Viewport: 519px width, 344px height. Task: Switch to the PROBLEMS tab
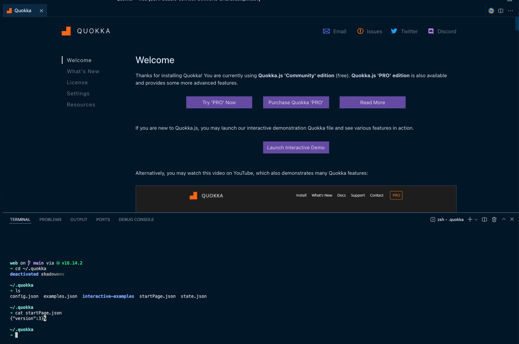click(50, 219)
